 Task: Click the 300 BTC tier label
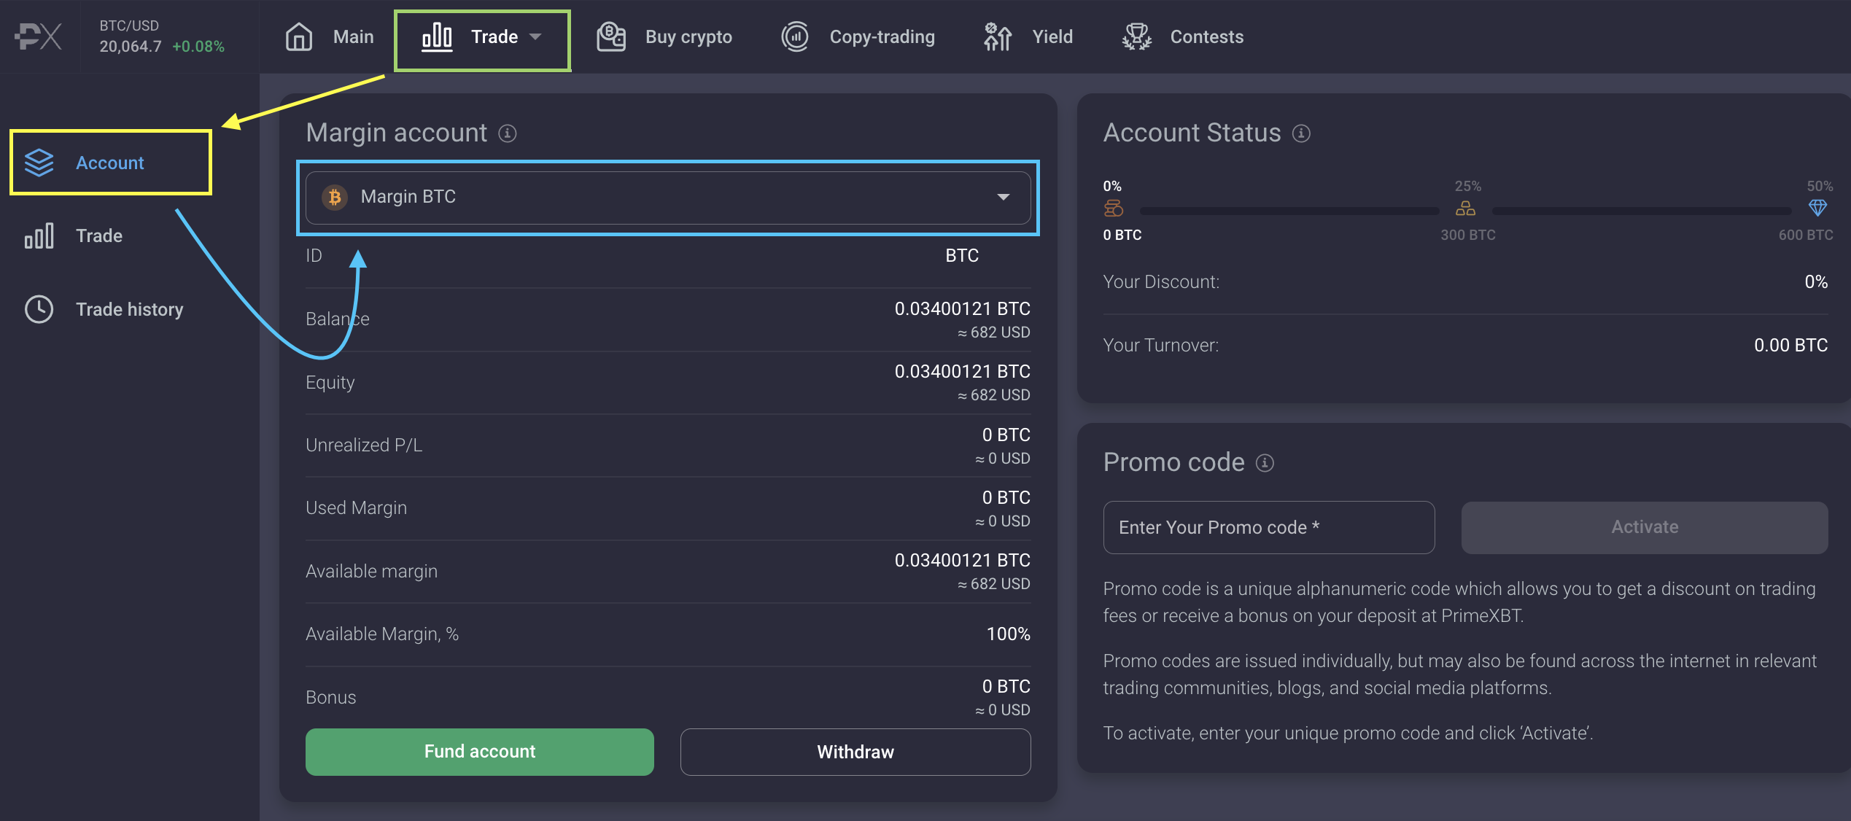pyautogui.click(x=1467, y=235)
